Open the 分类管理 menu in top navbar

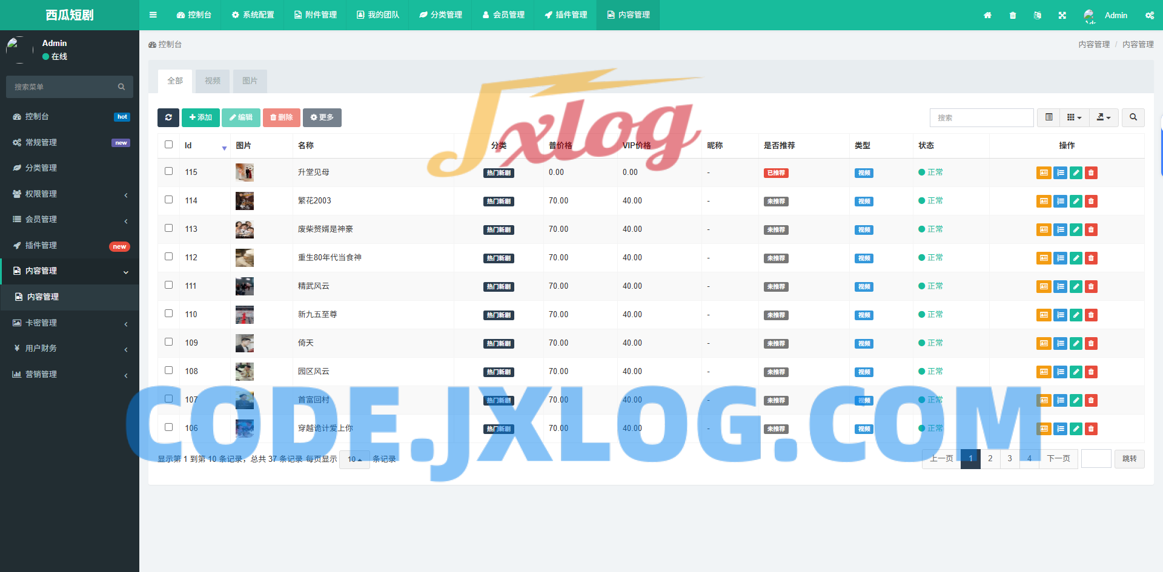[440, 15]
